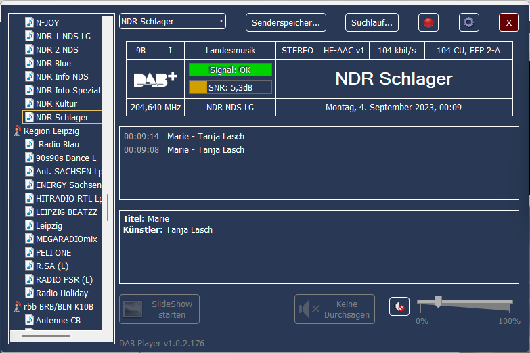Select Ant. SACHSEN station
This screenshot has width=530, height=353.
(68, 171)
